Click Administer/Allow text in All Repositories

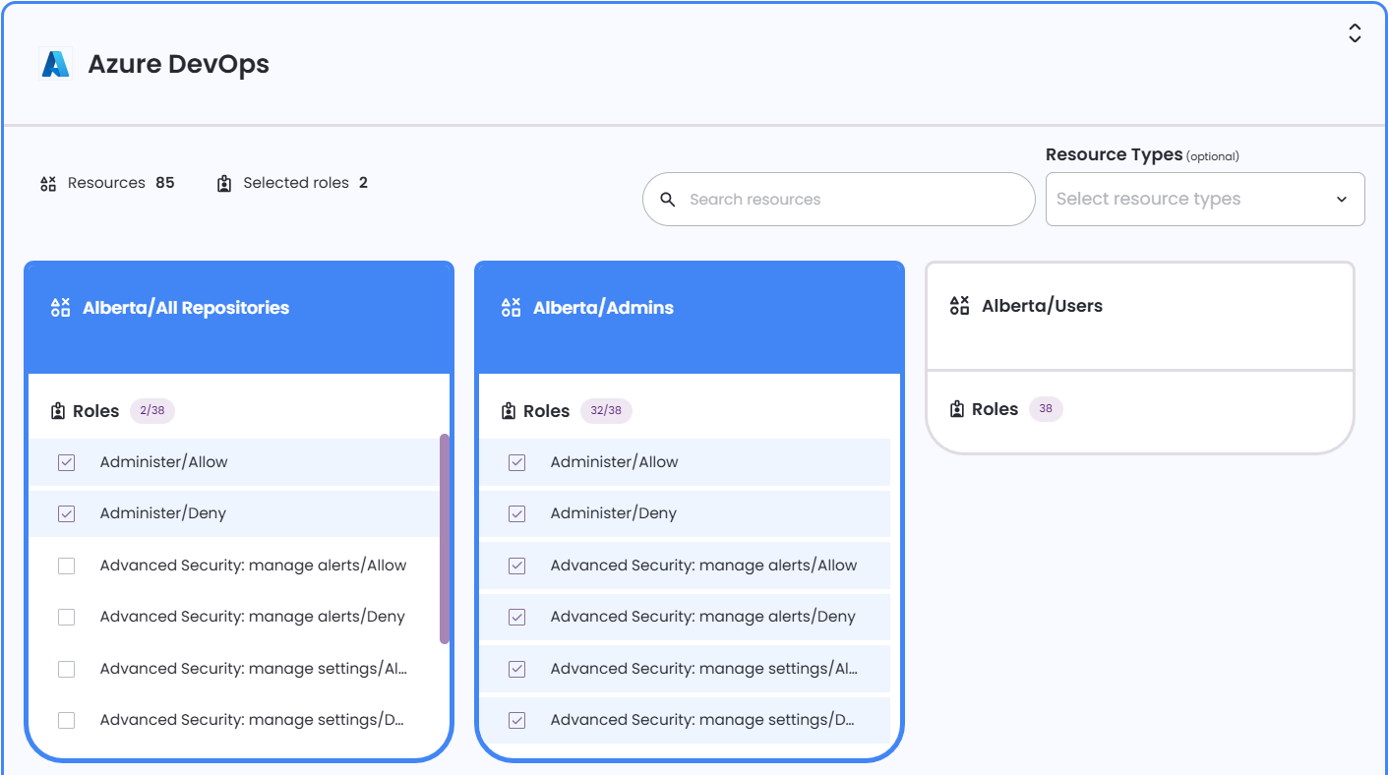tap(164, 462)
